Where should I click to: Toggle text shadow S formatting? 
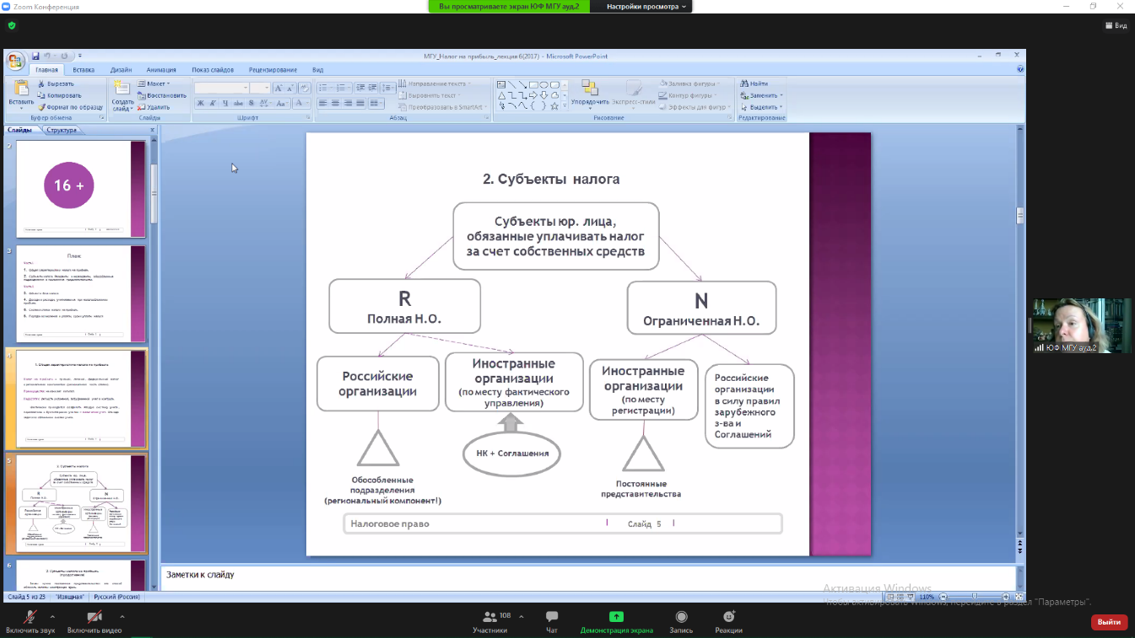(251, 104)
